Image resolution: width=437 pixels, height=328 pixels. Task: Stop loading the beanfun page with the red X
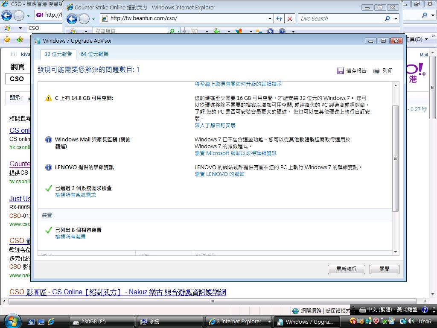[x=290, y=19]
